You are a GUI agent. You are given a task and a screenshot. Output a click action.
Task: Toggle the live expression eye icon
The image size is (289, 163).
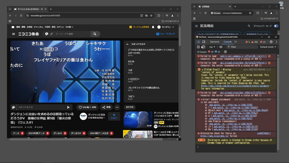point(221,47)
